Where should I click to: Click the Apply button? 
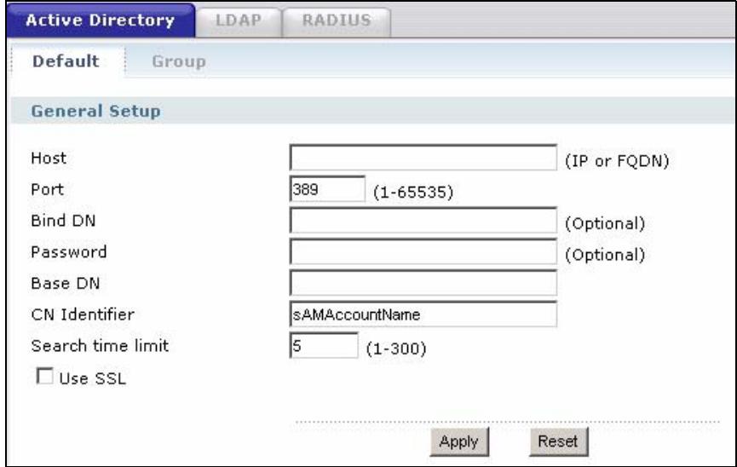click(x=459, y=441)
